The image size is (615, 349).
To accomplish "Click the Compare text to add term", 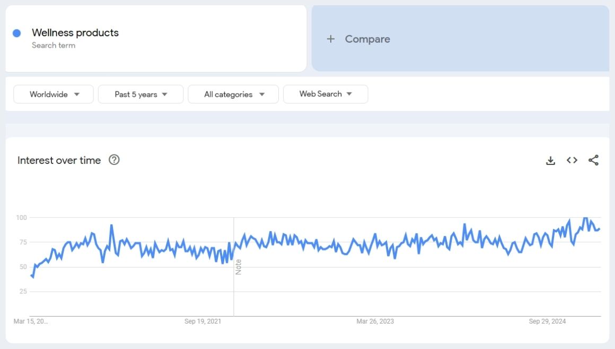I will pos(367,39).
